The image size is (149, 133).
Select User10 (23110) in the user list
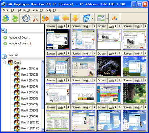[30, 122]
